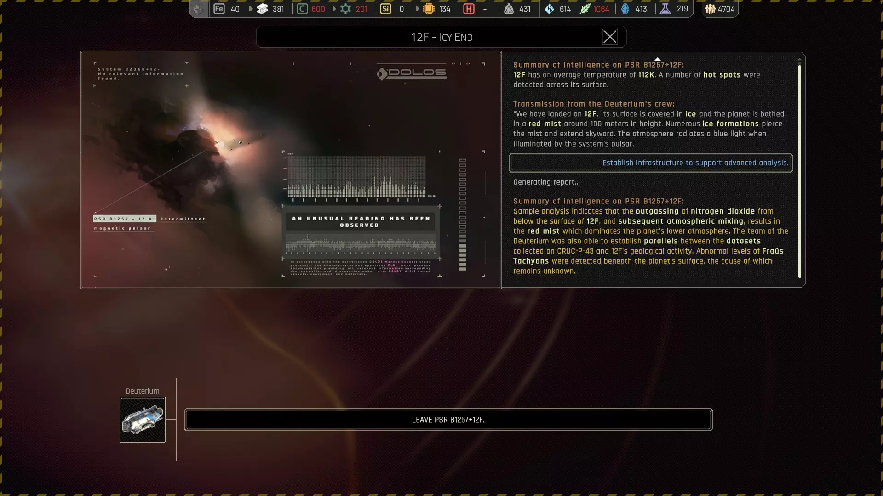This screenshot has height=496, width=883.
Task: Select the Deuterium ship thumbnail
Action: 143,420
